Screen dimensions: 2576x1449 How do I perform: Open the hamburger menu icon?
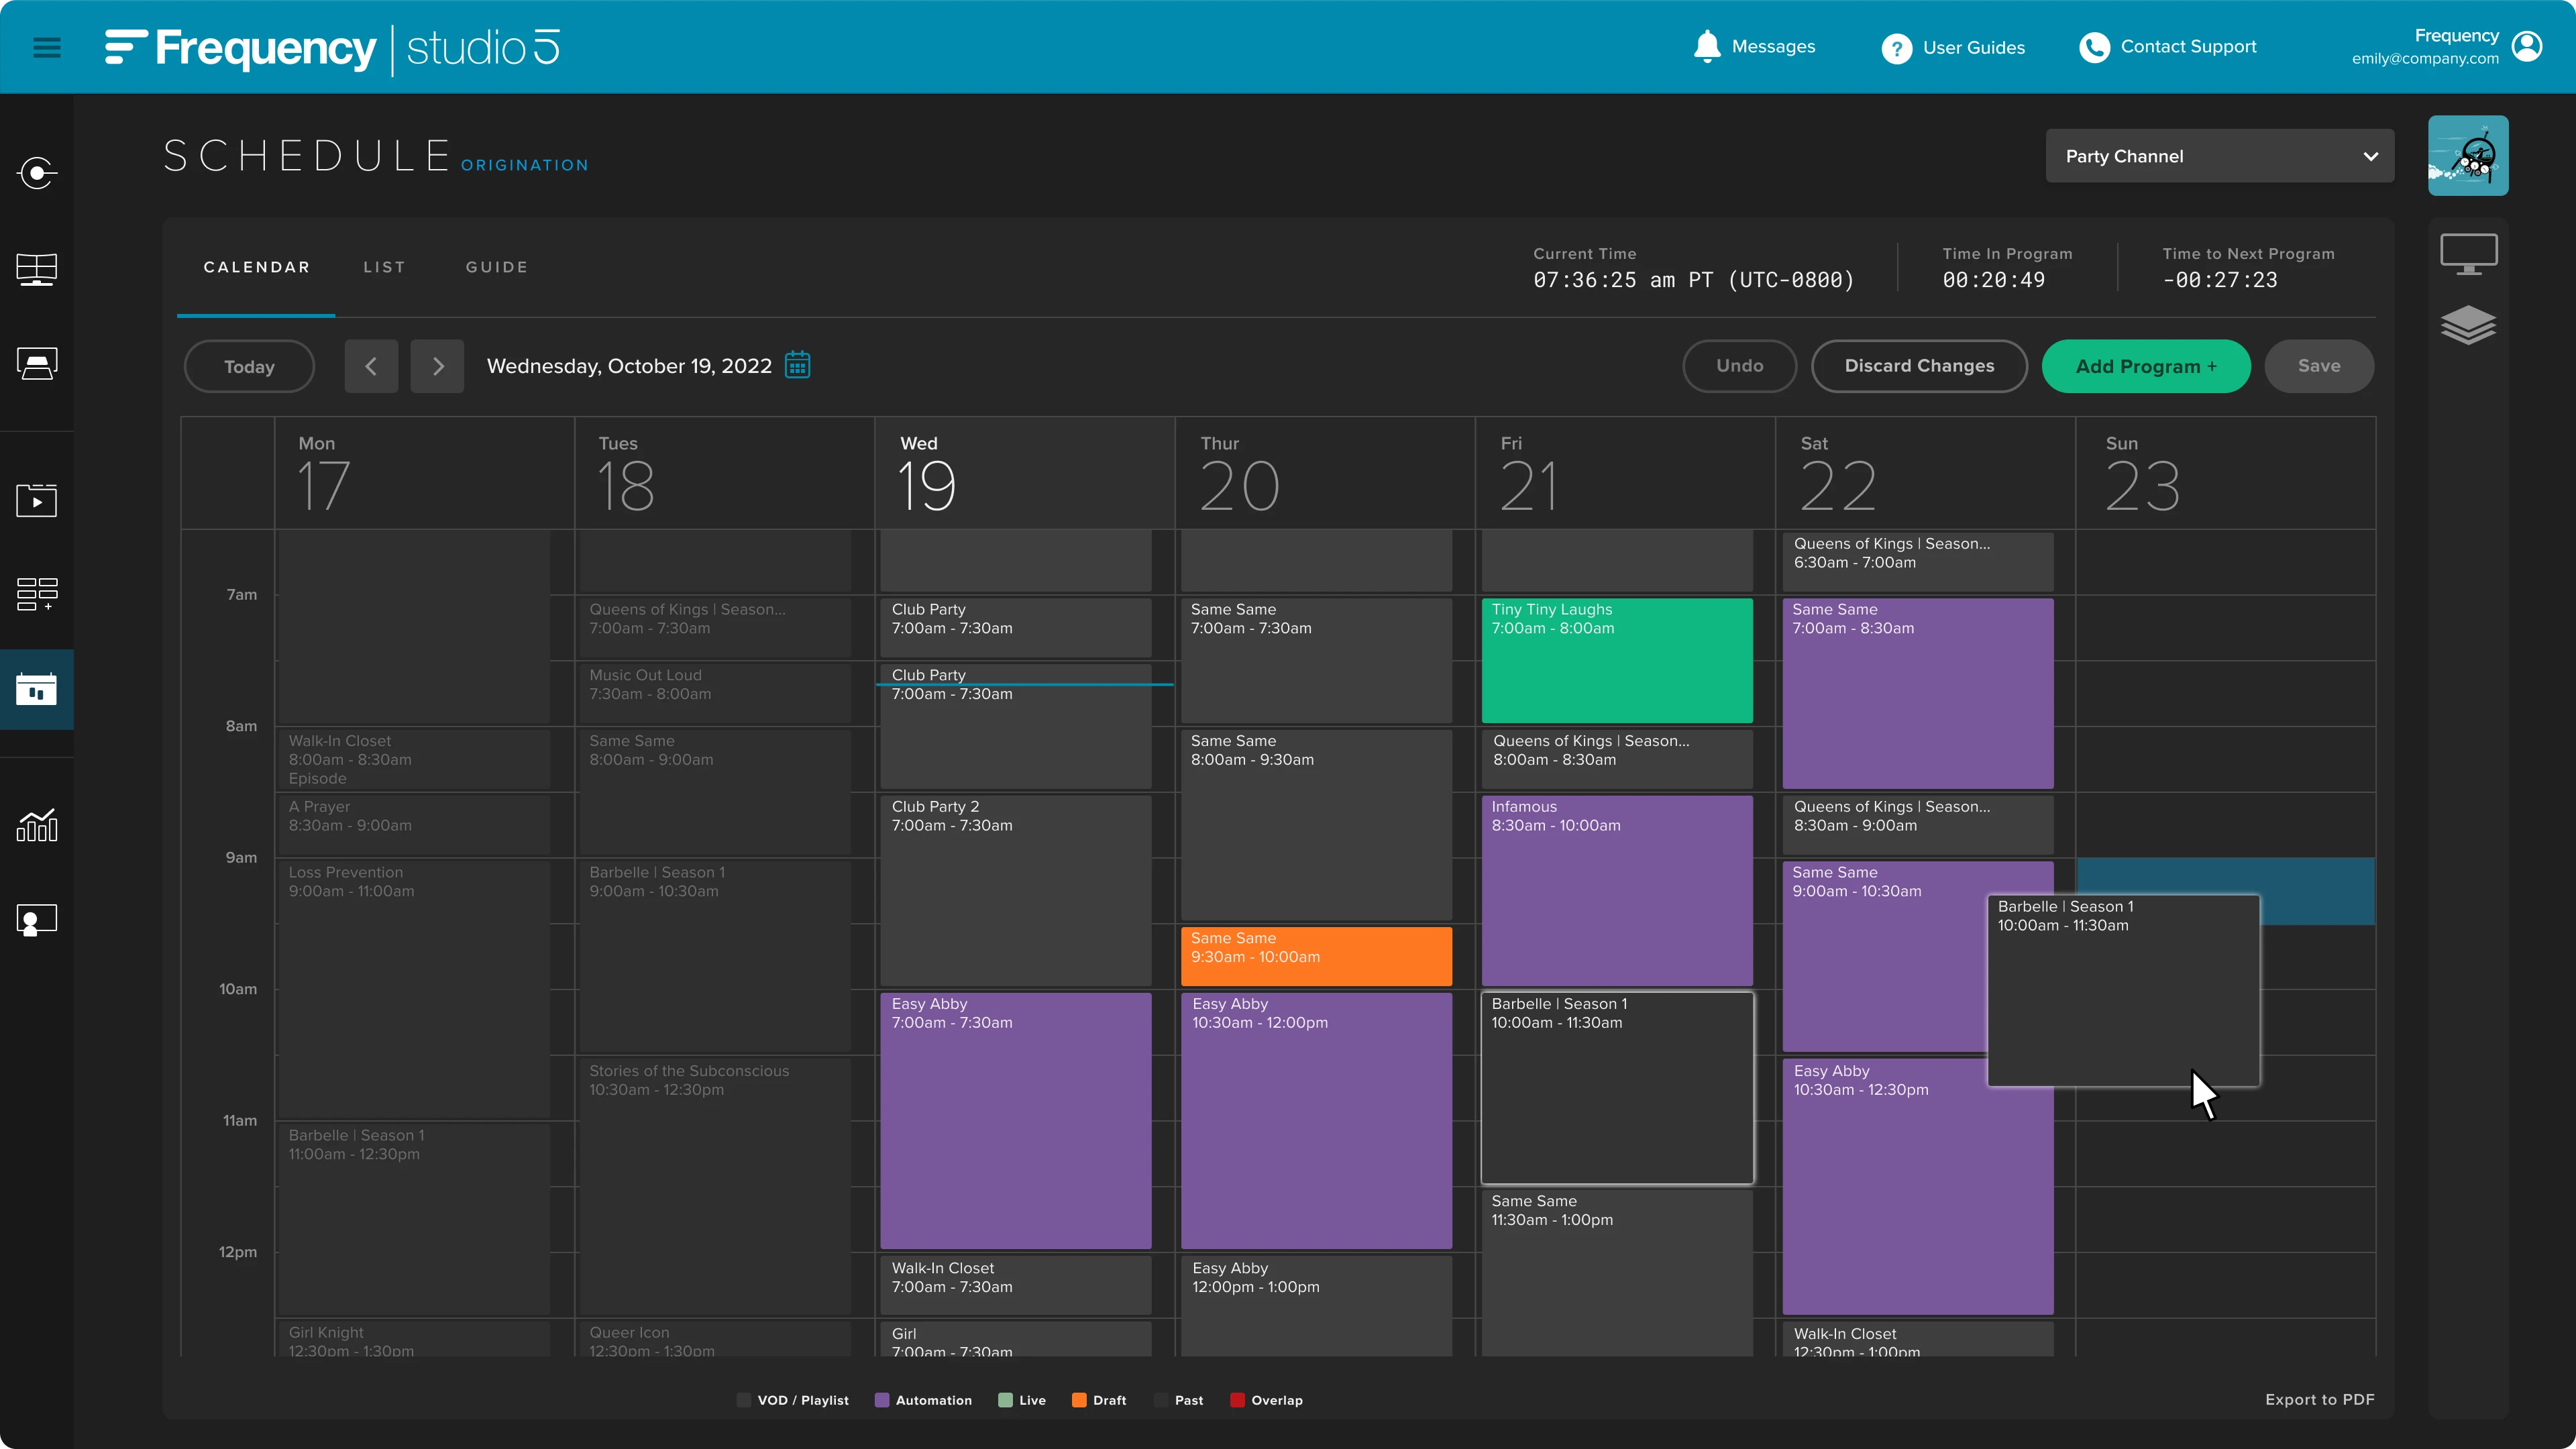(47, 47)
